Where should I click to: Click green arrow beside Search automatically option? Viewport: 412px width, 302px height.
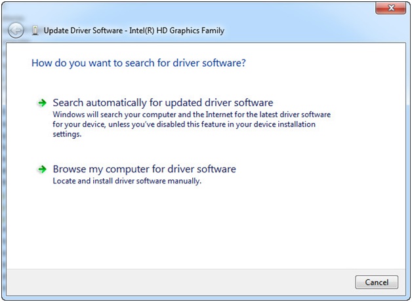(42, 104)
